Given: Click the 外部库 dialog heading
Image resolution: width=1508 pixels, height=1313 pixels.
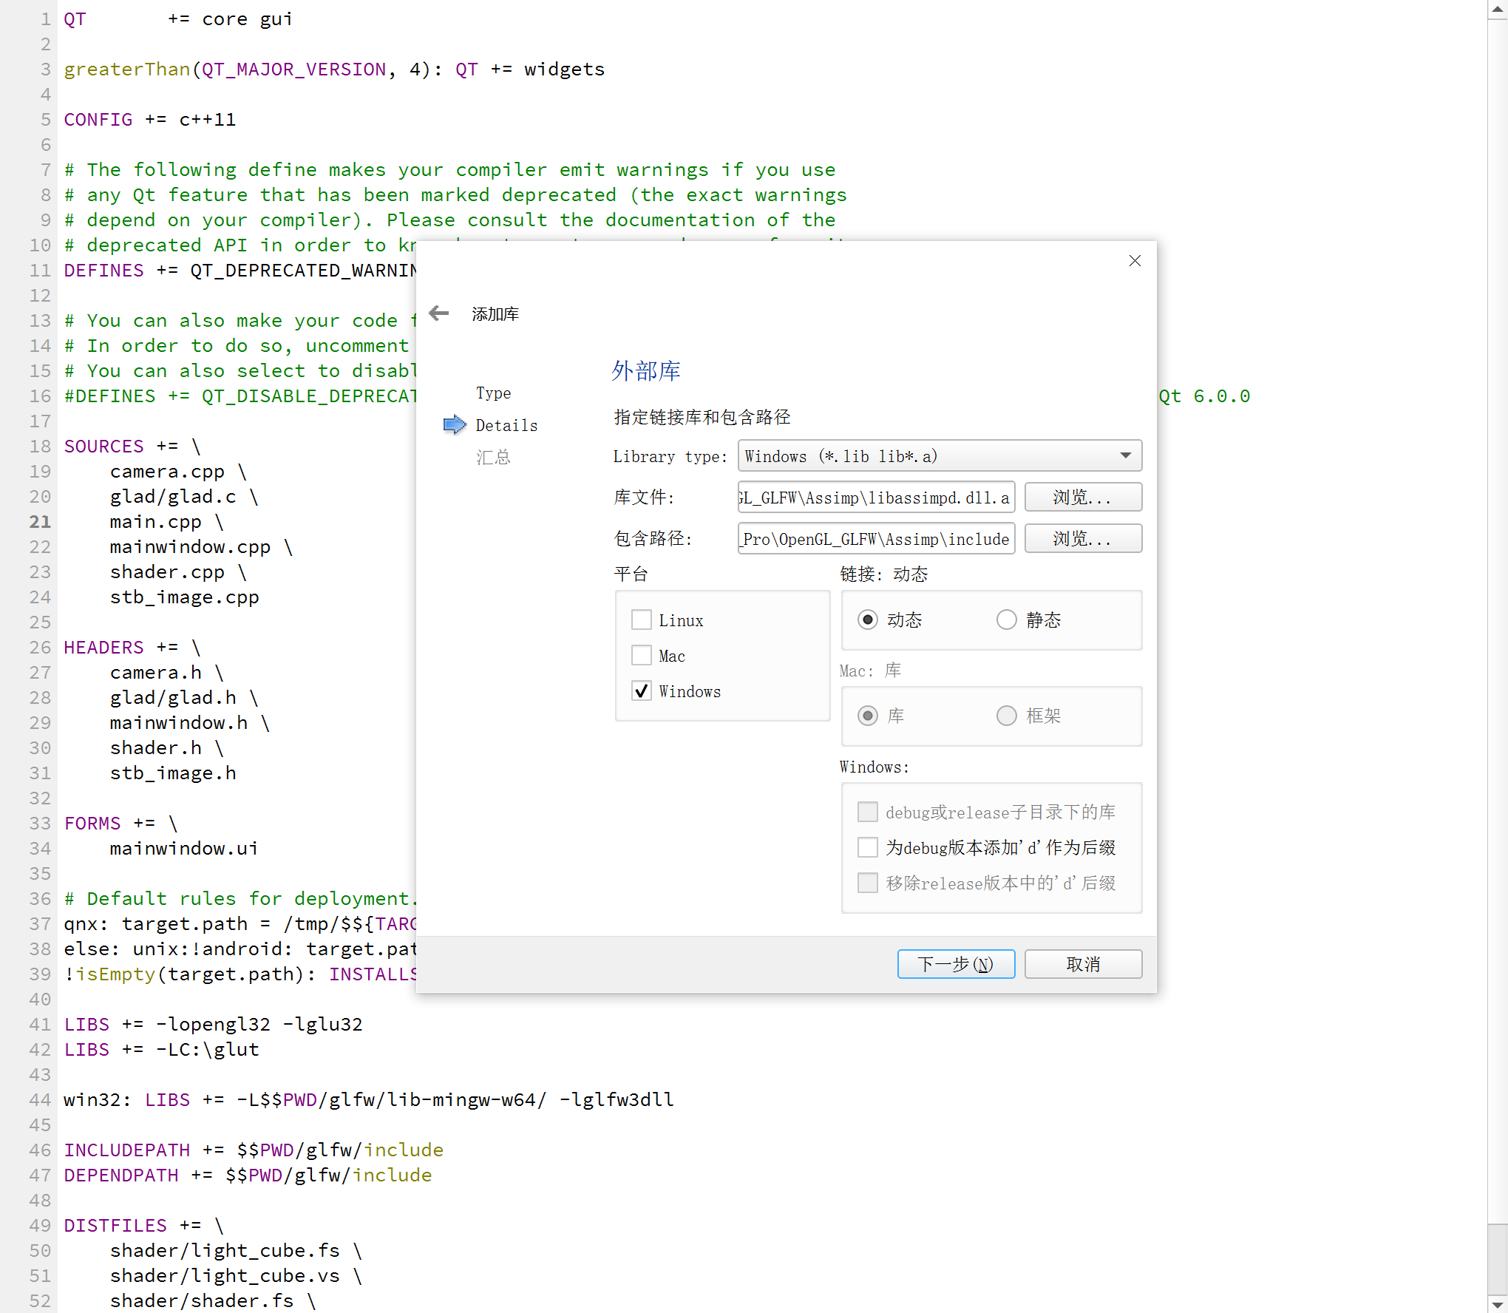Looking at the screenshot, I should tap(645, 370).
